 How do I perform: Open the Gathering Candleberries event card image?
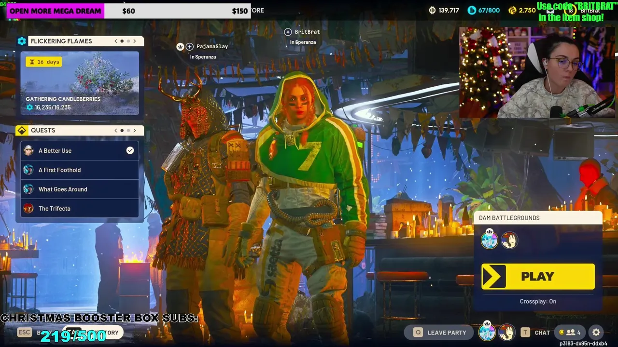pos(80,83)
